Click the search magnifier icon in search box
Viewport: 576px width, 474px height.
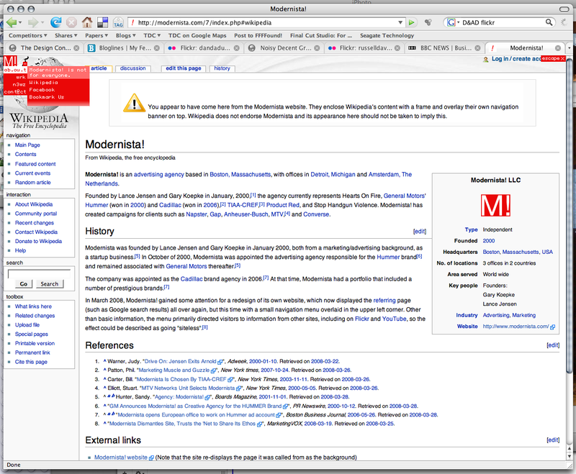coord(548,23)
